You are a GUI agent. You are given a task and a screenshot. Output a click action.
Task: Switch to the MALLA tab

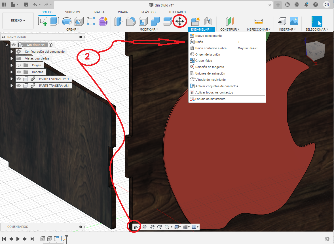coord(100,12)
